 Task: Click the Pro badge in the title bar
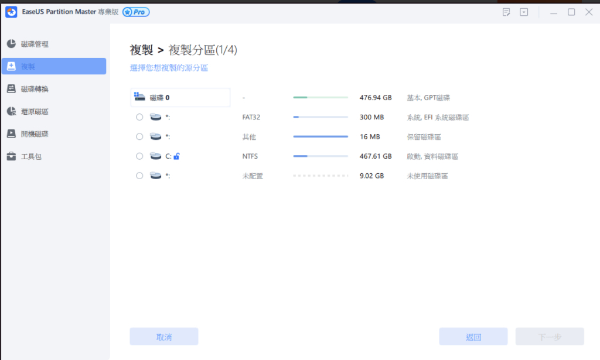coord(136,12)
